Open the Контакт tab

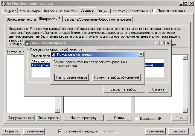(x=118, y=11)
